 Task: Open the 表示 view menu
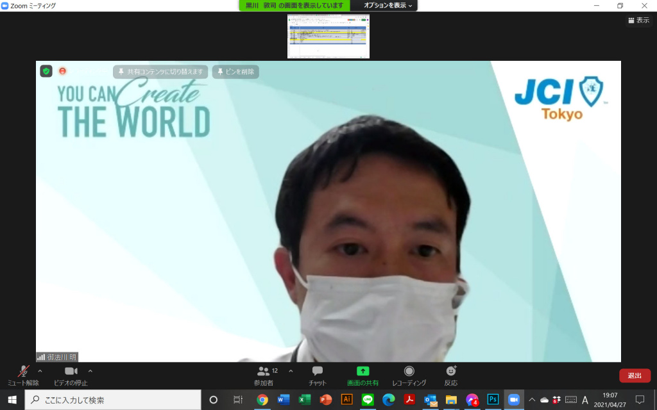[x=638, y=20]
